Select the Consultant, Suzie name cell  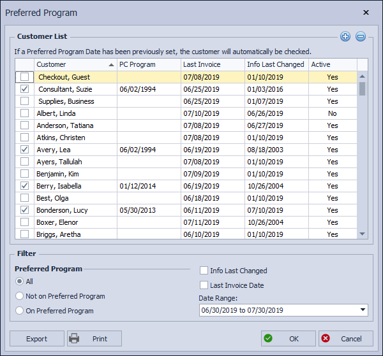tap(76, 89)
